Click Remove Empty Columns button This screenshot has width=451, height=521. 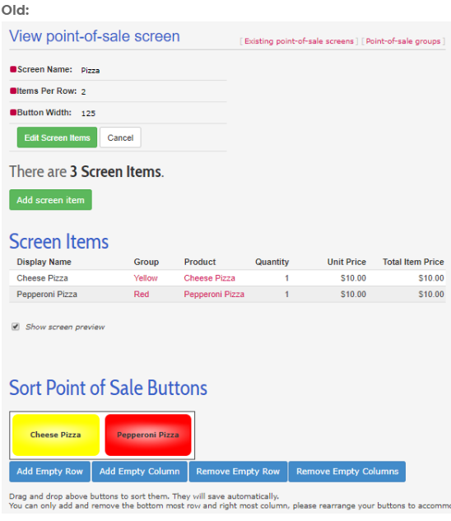[347, 471]
